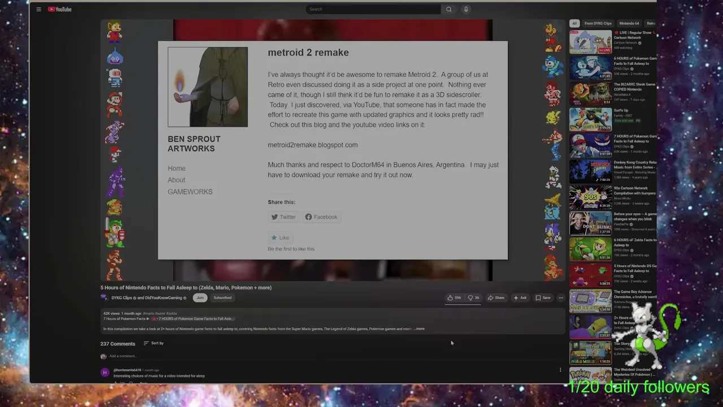Screen dimensions: 723x407
Task: Open 90s Cartoon Network Compilation thumbnail
Action: [x=590, y=198]
